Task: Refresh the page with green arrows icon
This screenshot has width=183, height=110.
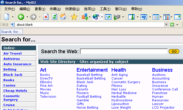Action: click(54, 17)
